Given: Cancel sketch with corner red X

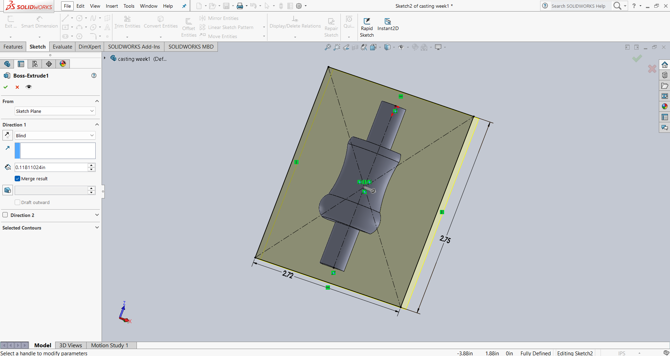Looking at the screenshot, I should 652,69.
